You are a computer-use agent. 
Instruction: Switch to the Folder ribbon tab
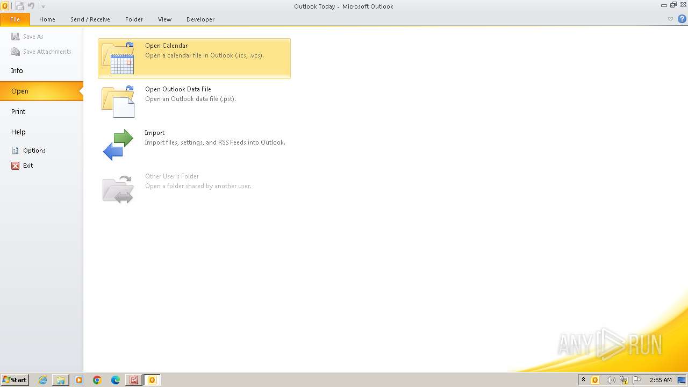point(134,19)
